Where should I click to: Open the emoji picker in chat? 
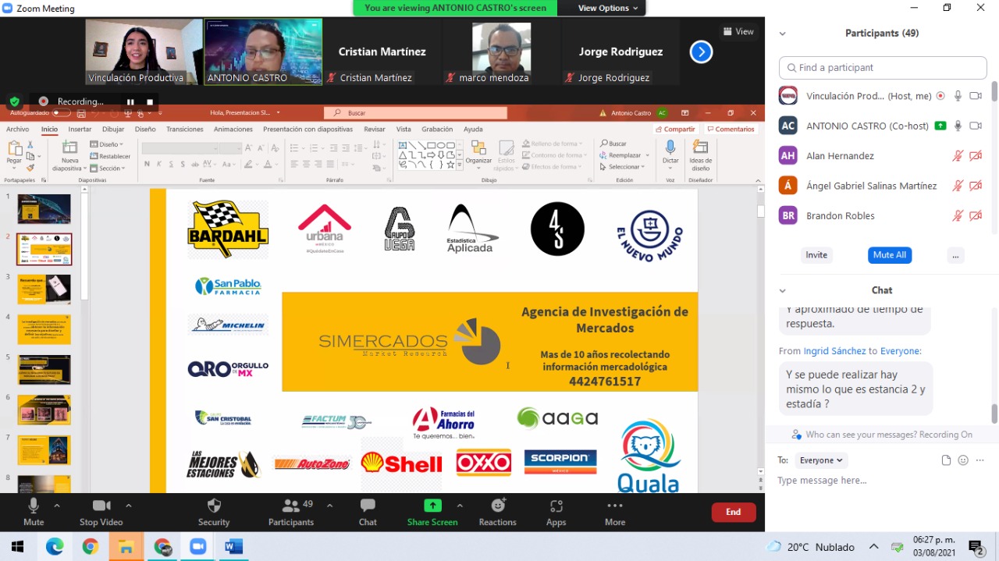point(963,460)
